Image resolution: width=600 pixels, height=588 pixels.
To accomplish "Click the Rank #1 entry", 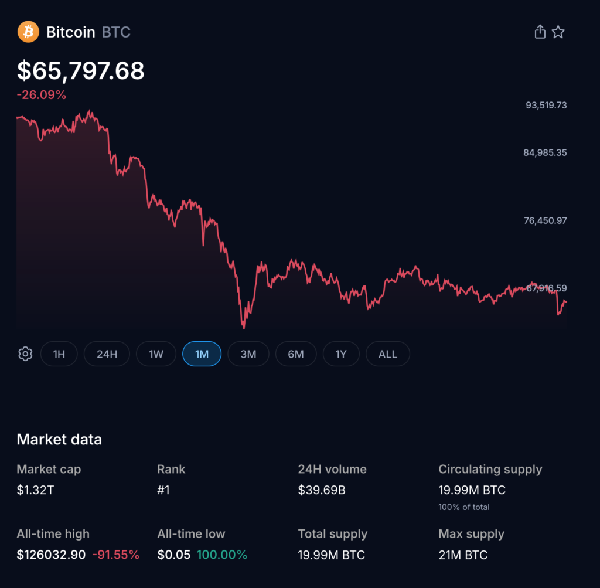I will coord(164,490).
